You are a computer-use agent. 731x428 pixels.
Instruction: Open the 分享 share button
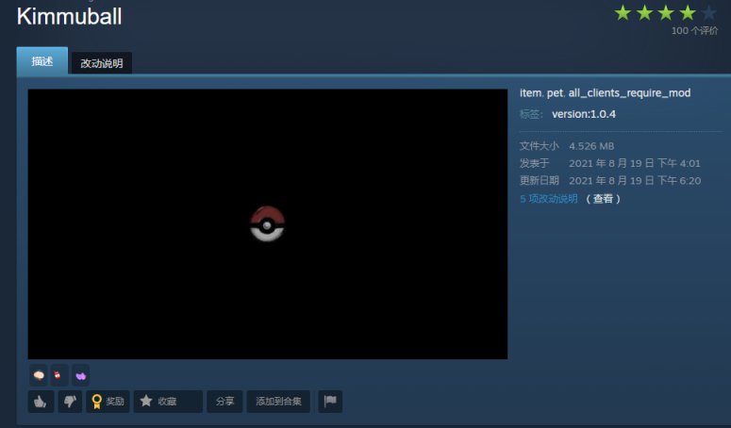pos(224,401)
